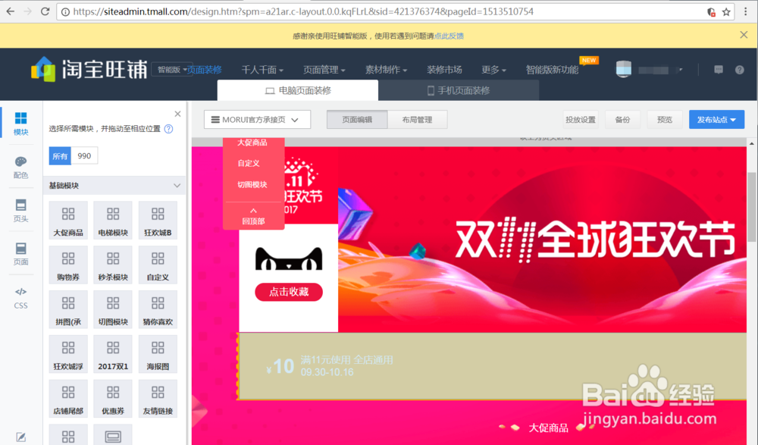Viewport: 758px width, 445px height.
Task: Open the messages icon in top header
Action: (719, 70)
